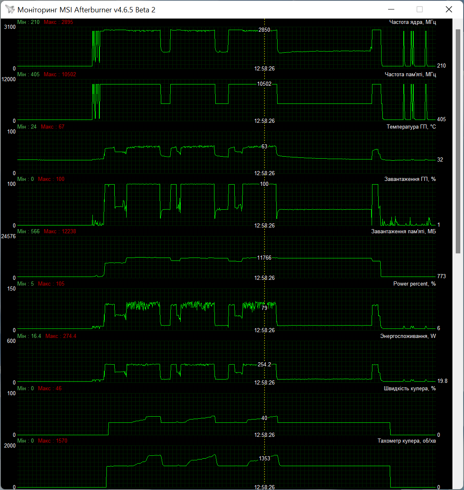Click the current value 405 beside memory clock graph
This screenshot has width=464, height=490.
tap(441, 119)
